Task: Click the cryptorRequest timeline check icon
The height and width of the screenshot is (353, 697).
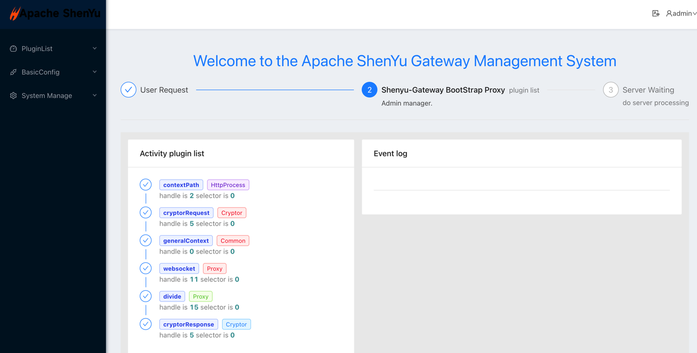Action: click(x=146, y=212)
